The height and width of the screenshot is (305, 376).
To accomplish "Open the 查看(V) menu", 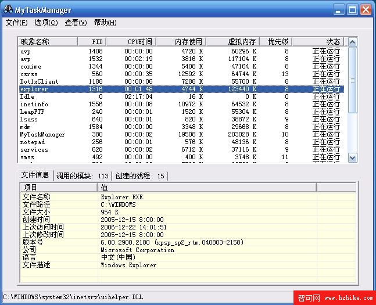I will (76, 23).
